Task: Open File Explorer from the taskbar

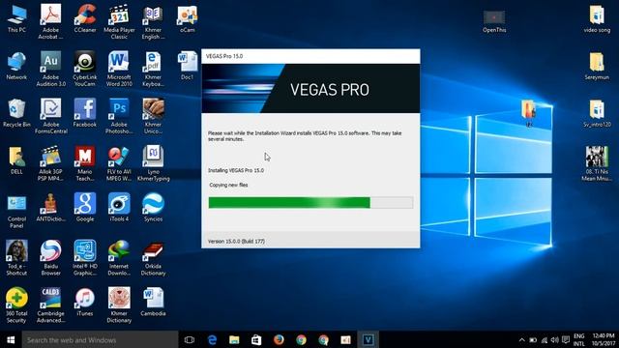Action: coord(234,339)
